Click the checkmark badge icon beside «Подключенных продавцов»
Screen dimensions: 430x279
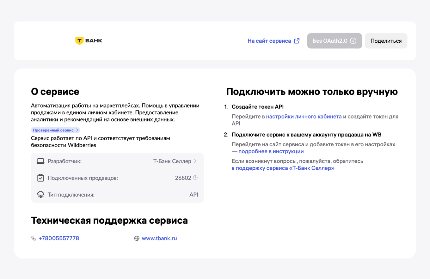[40, 178]
